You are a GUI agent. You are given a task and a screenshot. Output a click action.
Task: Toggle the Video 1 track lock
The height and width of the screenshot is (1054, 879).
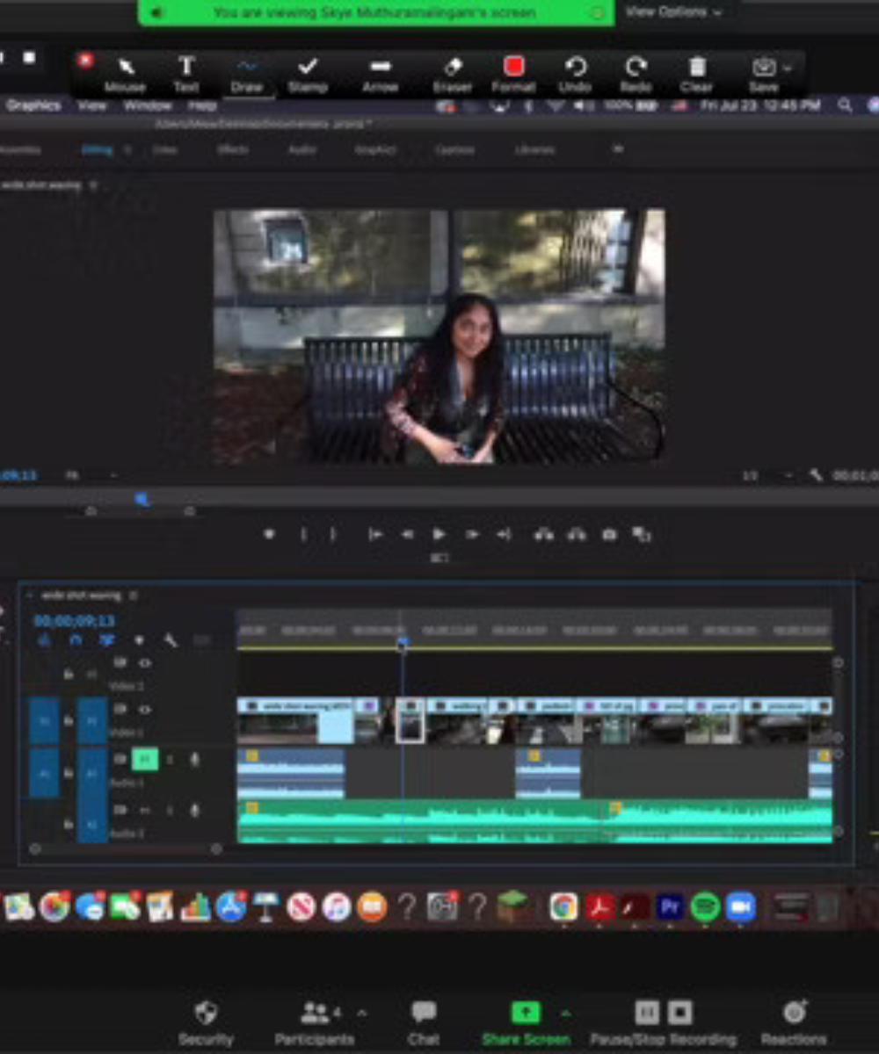tap(68, 721)
